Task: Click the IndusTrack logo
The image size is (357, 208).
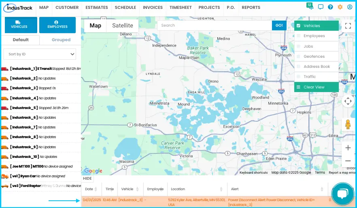Action: [18, 8]
